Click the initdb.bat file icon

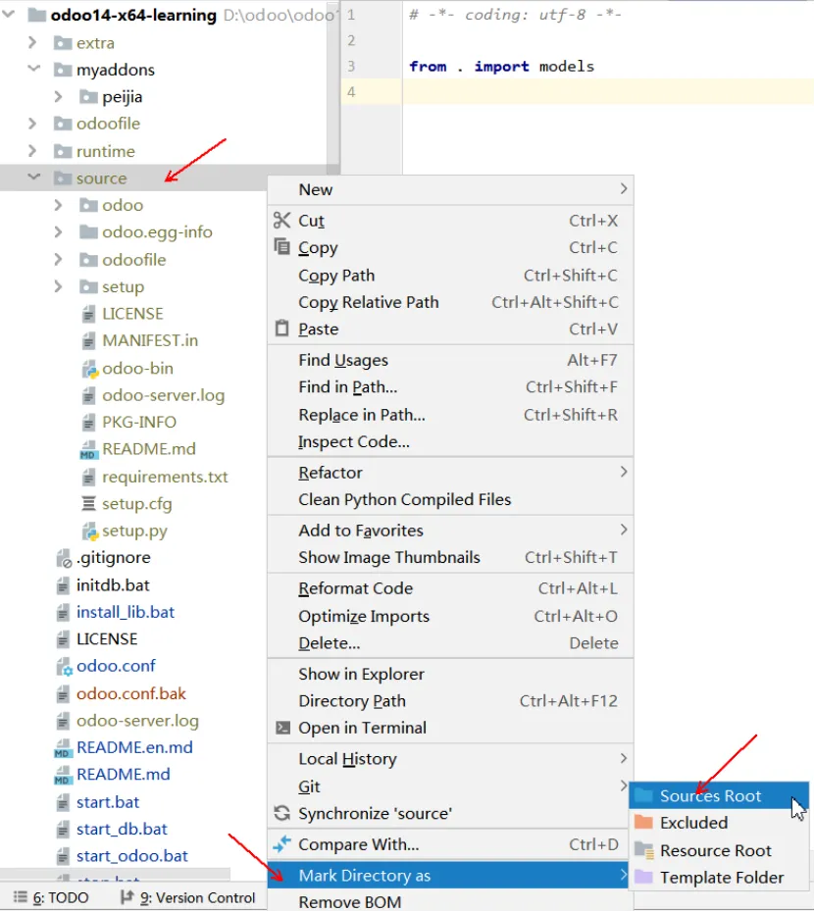point(63,585)
